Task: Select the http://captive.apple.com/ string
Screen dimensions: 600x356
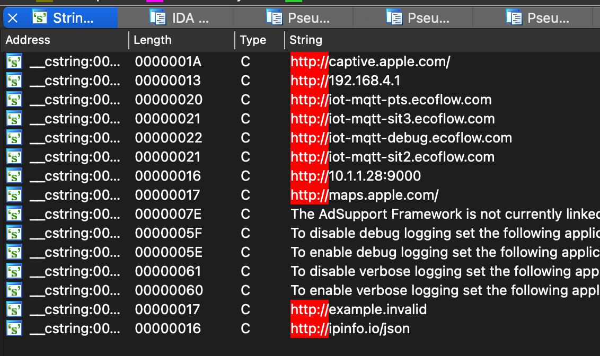Action: coord(370,61)
